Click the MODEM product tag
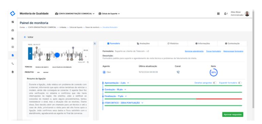The height and width of the screenshot is (124, 262). (46, 72)
